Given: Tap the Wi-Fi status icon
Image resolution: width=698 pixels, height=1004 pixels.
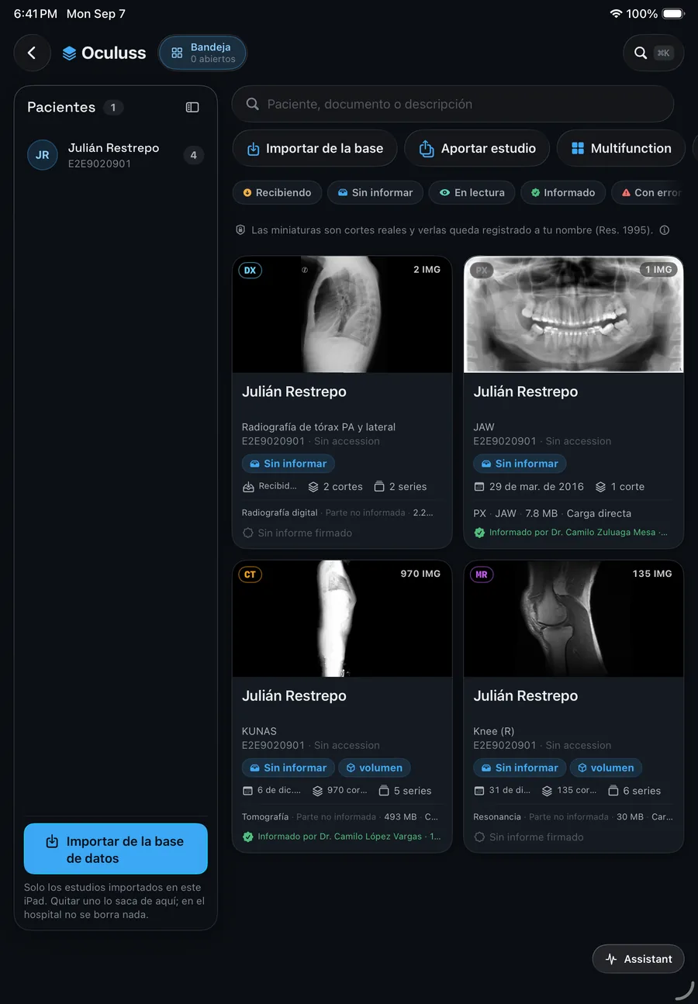Looking at the screenshot, I should 616,14.
